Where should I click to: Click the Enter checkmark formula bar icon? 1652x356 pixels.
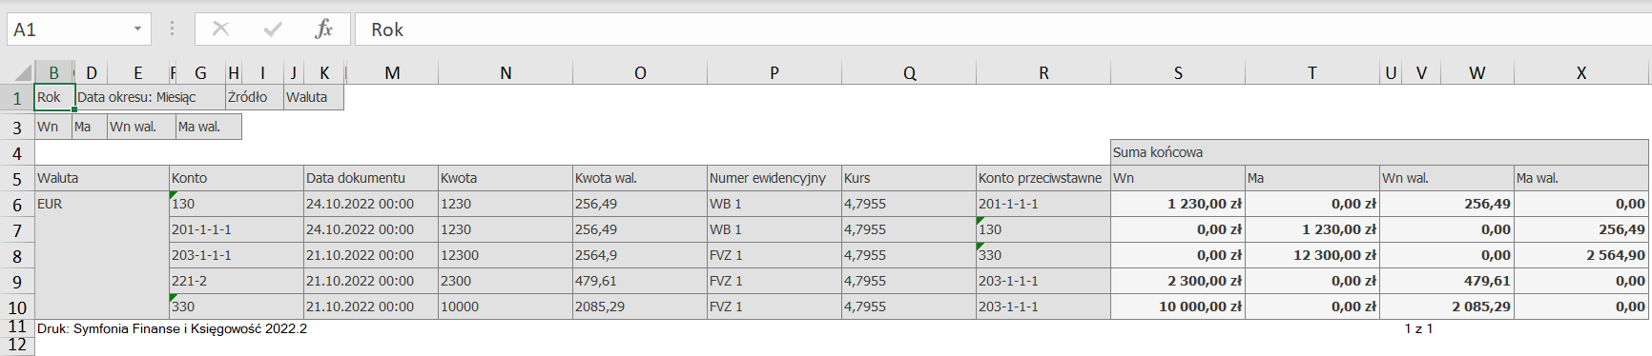tap(273, 29)
